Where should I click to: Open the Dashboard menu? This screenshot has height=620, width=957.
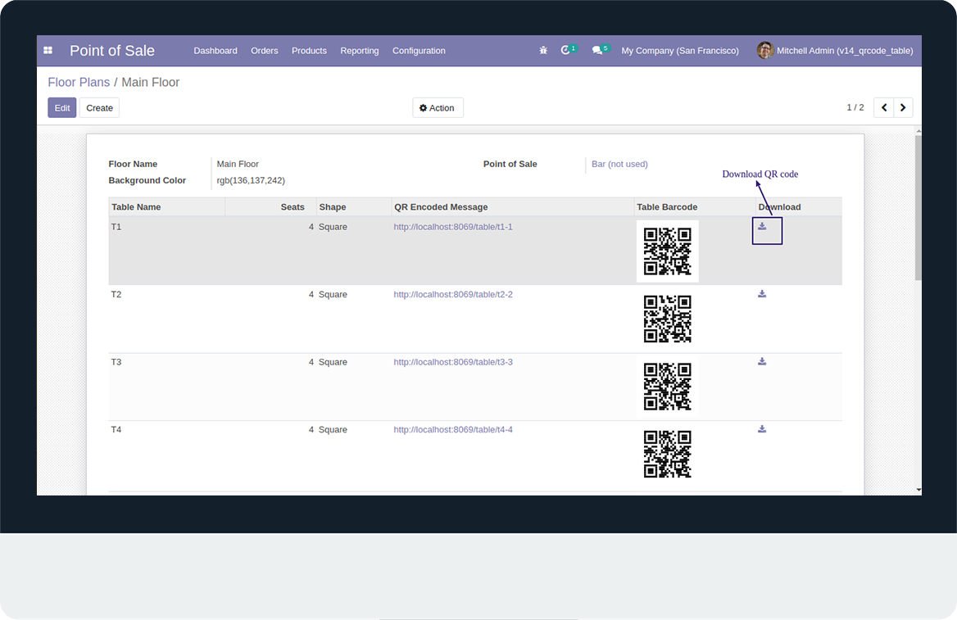[x=215, y=51]
